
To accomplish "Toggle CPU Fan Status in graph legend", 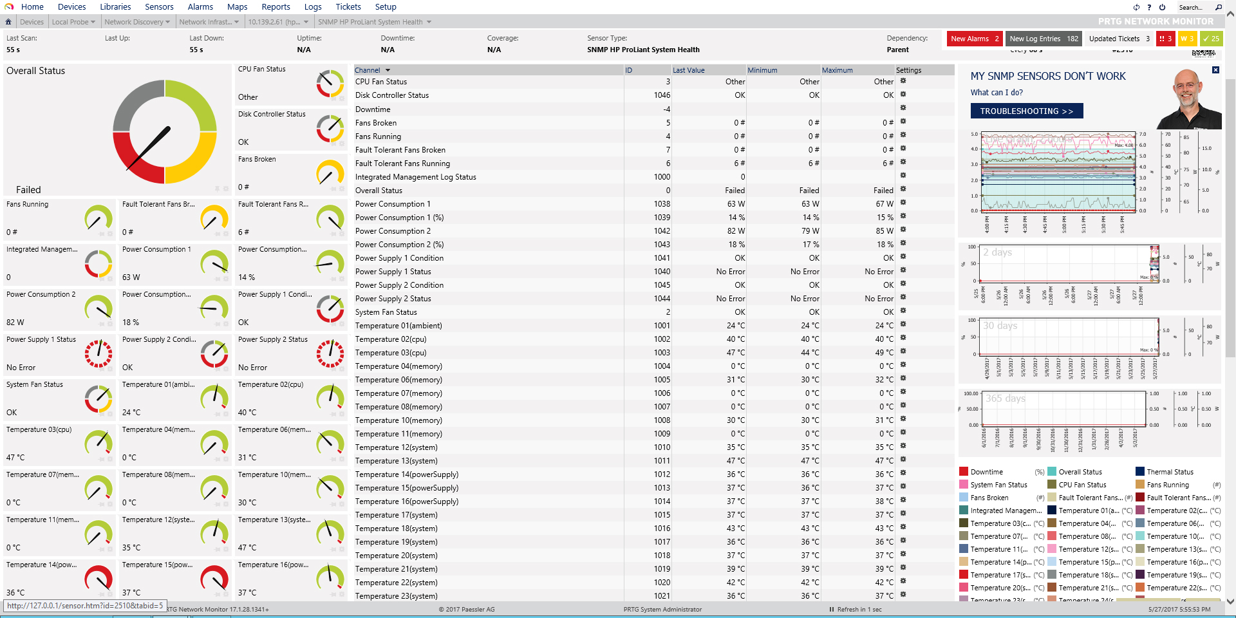I will (1077, 485).
